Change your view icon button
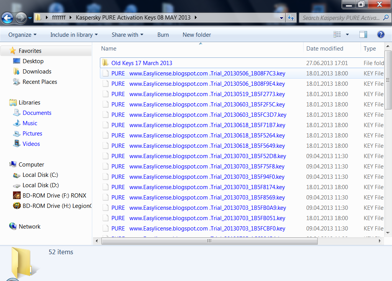Image resolution: width=392 pixels, height=281 pixels. [x=337, y=34]
